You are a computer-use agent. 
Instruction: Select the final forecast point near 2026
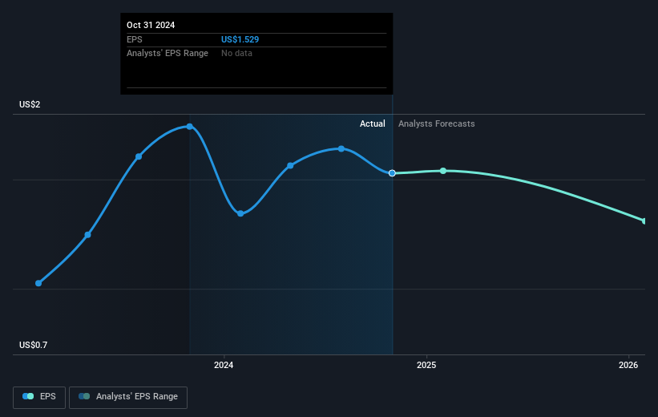coord(644,221)
